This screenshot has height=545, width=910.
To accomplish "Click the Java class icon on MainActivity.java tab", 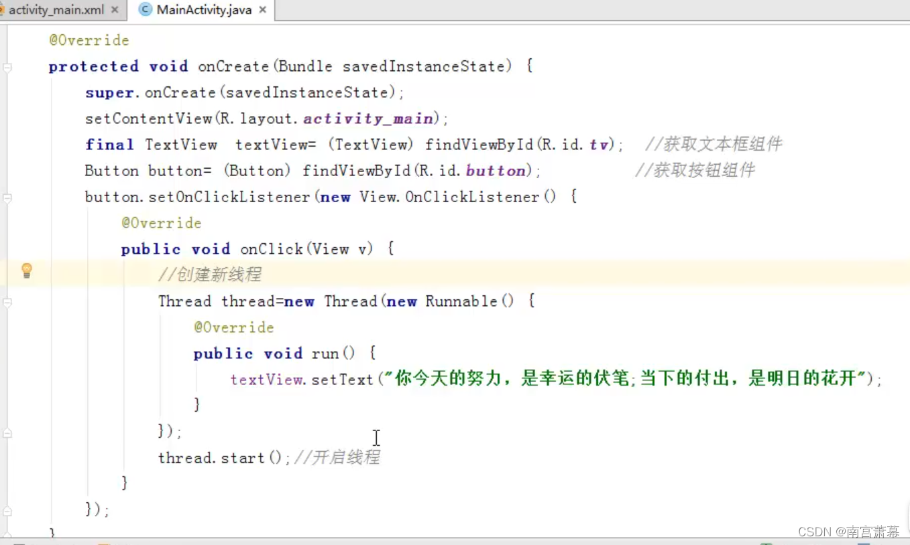I will tap(145, 9).
